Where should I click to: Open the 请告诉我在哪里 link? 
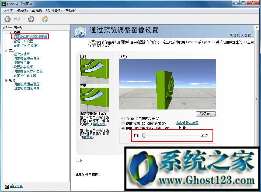187,123
